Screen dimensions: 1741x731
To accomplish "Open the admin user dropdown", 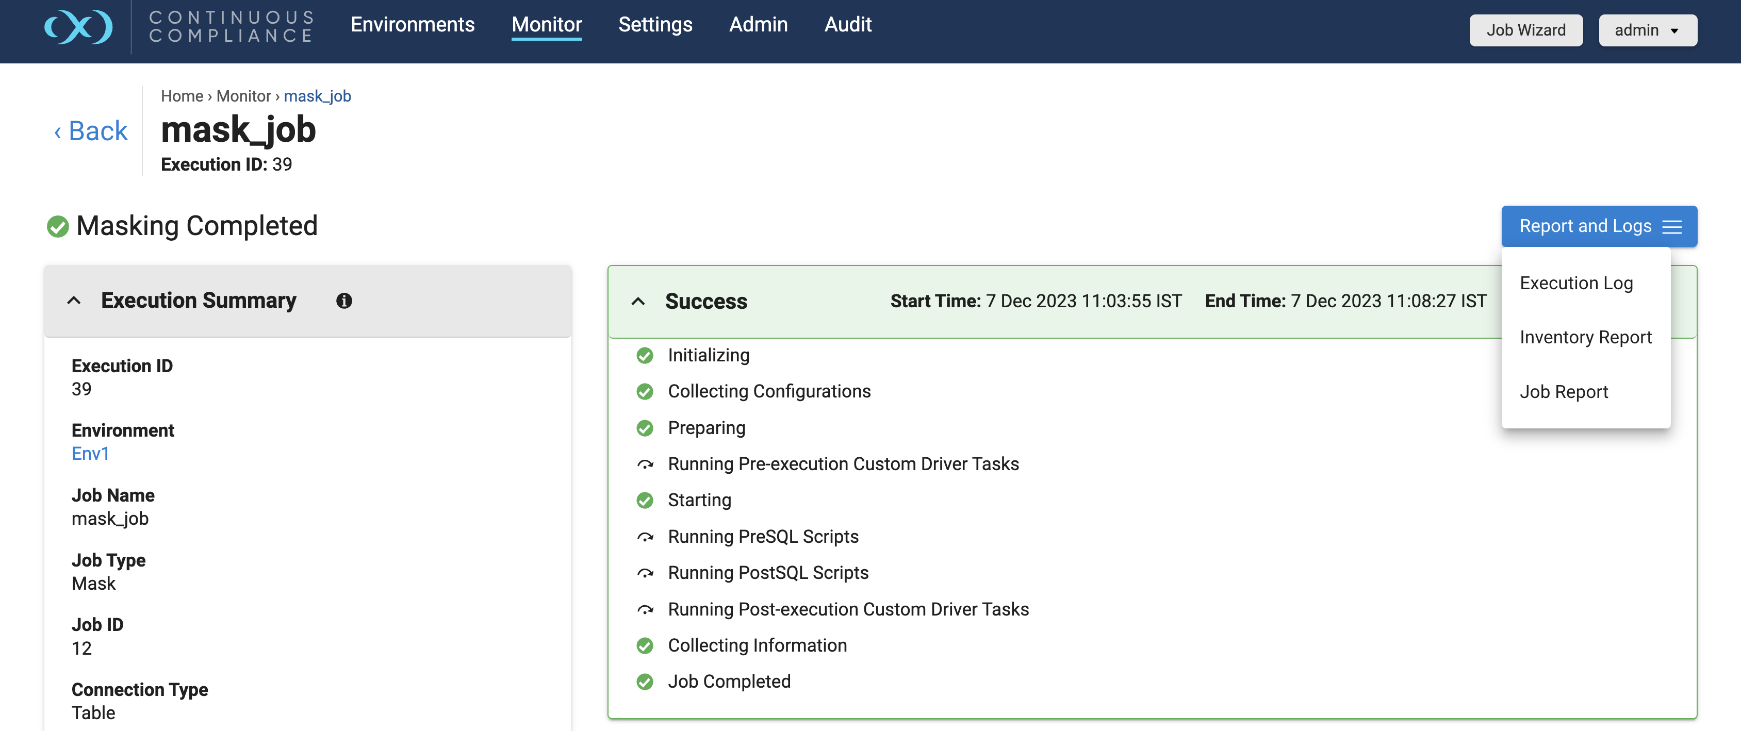I will point(1647,30).
